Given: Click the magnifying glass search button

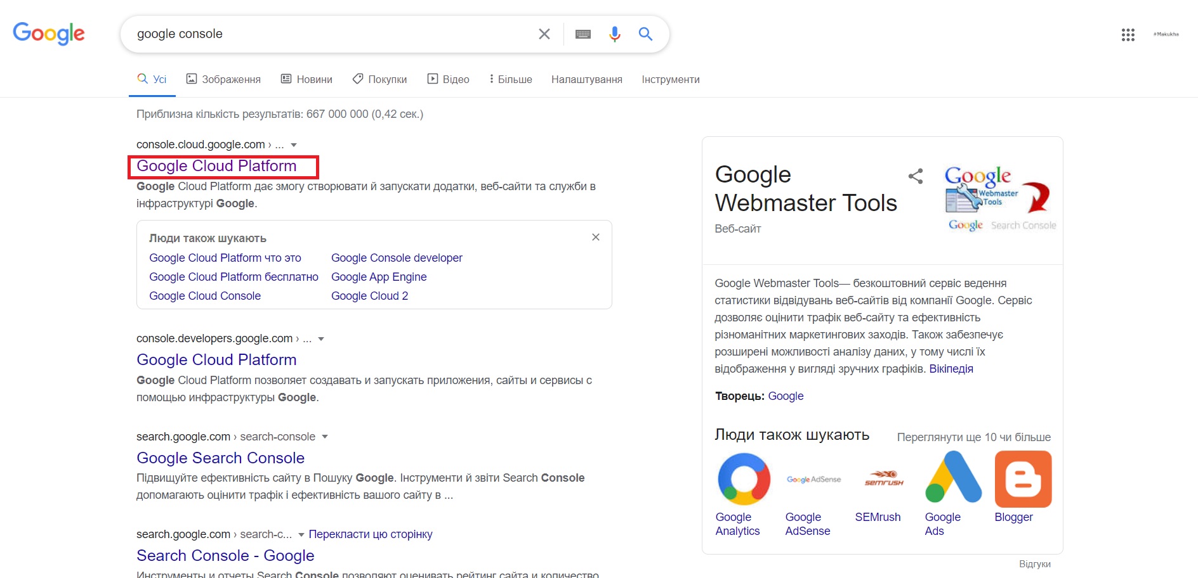Looking at the screenshot, I should 645,34.
